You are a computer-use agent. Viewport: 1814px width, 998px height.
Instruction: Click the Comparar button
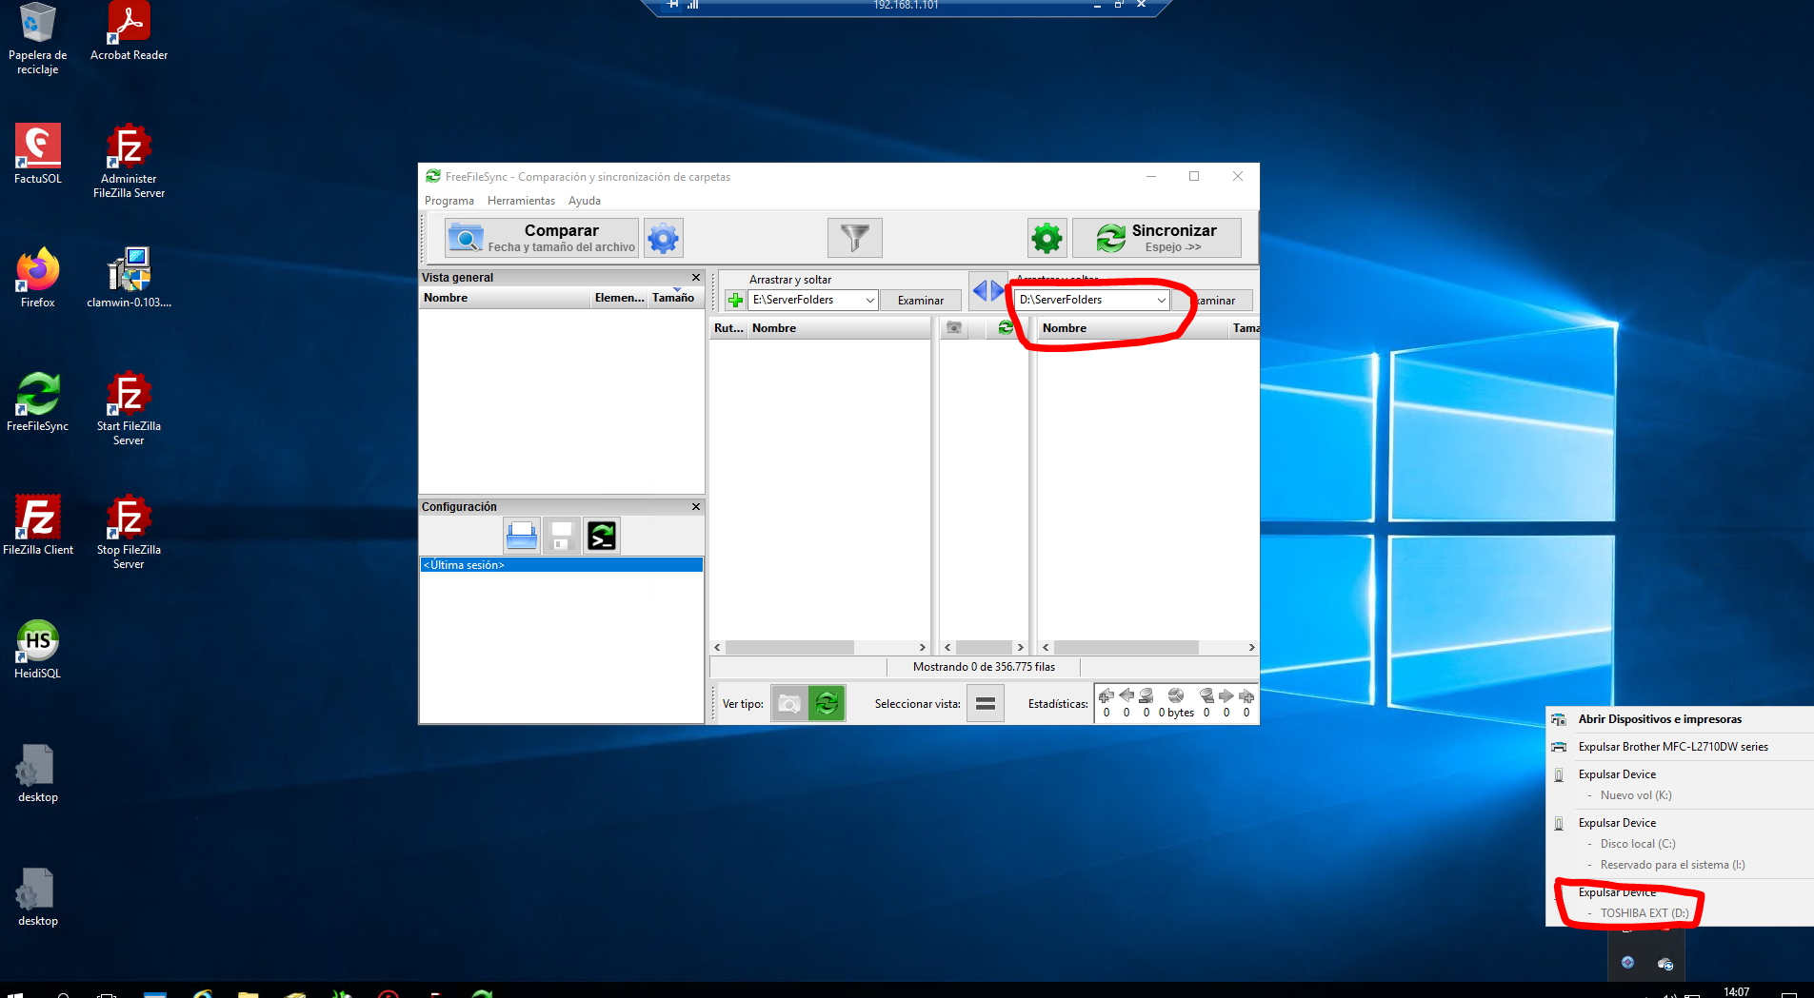(542, 238)
